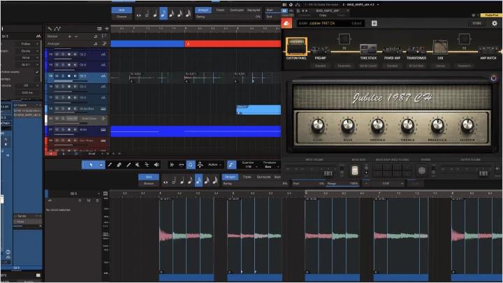The width and height of the screenshot is (503, 283).
Task: Click the Compare button in the plugin header
Action: coord(305,15)
